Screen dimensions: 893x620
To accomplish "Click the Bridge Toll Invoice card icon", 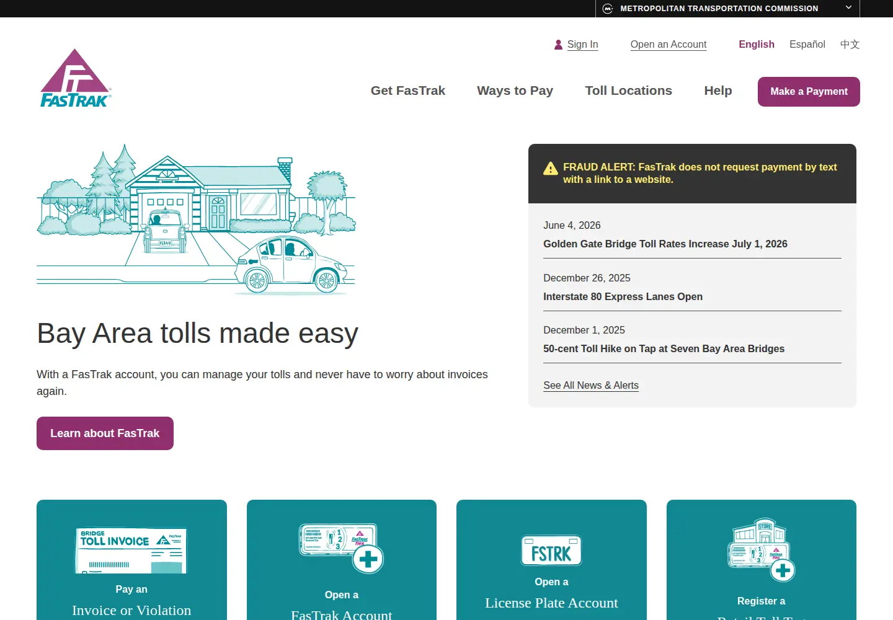I will coord(131,551).
